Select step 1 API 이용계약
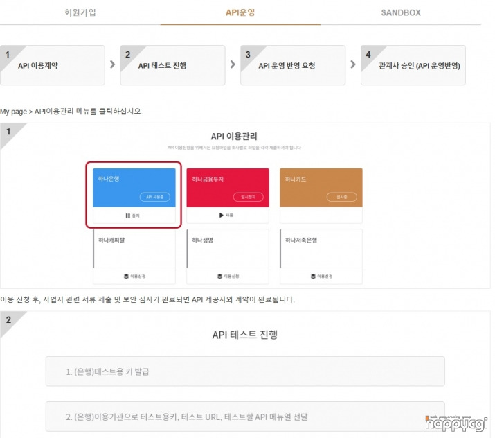 pos(53,65)
